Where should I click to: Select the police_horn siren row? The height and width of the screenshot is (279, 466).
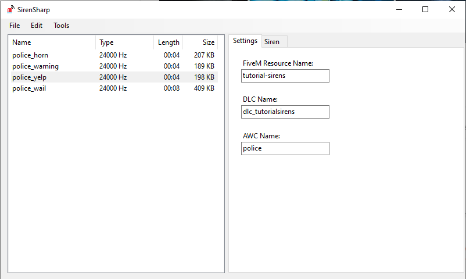(30, 55)
